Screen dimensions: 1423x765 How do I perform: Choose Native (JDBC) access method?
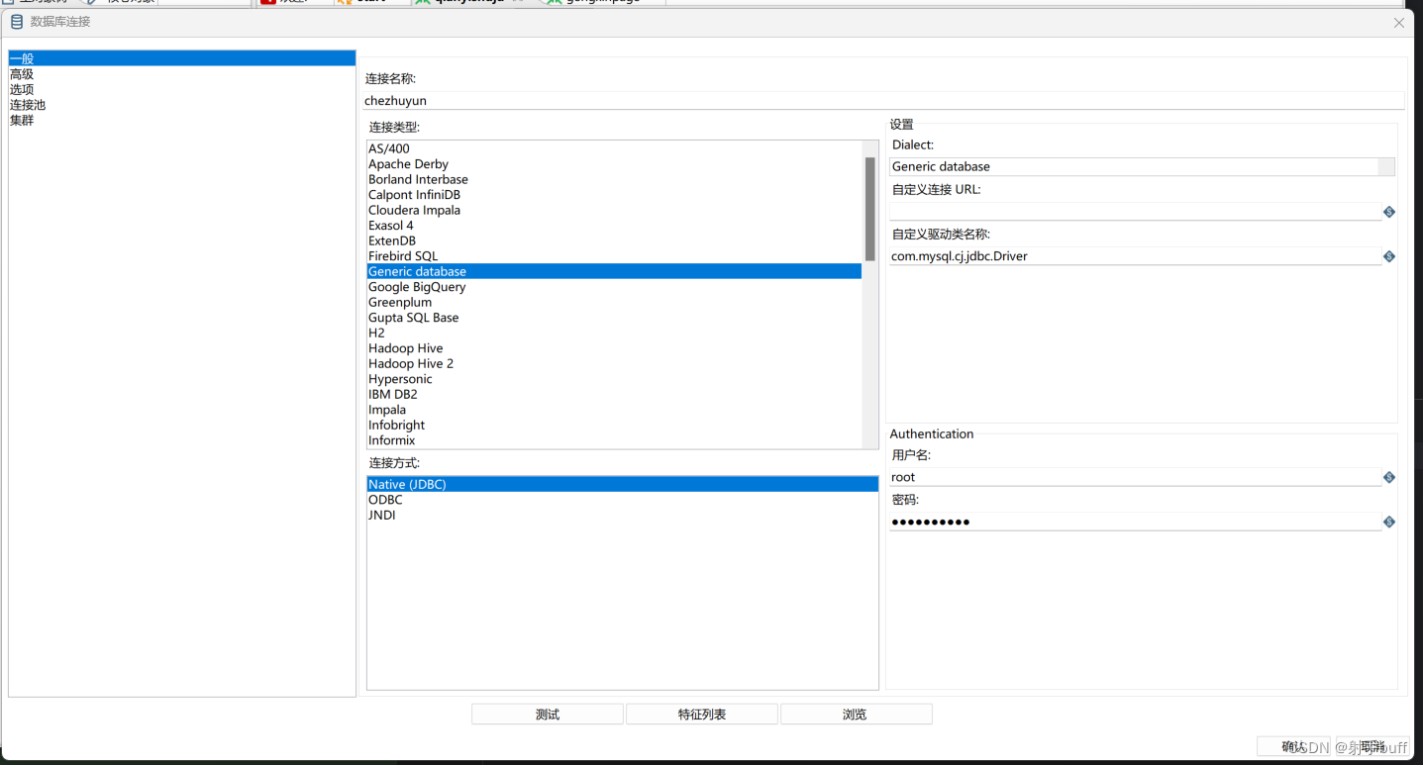[x=623, y=484]
